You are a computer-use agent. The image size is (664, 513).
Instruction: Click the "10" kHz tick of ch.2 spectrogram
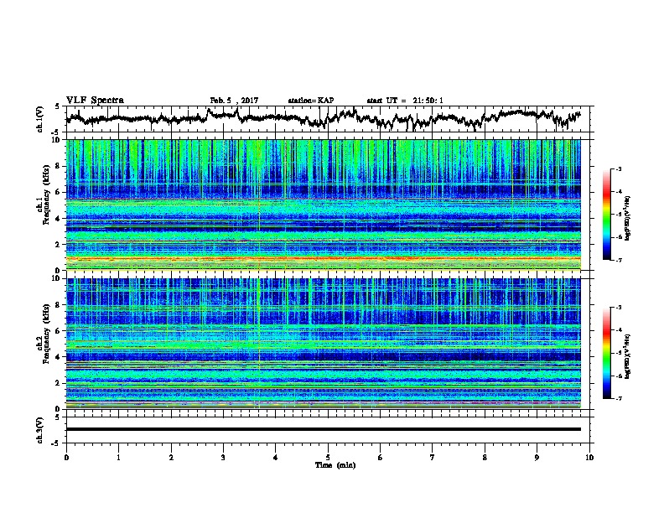point(56,278)
